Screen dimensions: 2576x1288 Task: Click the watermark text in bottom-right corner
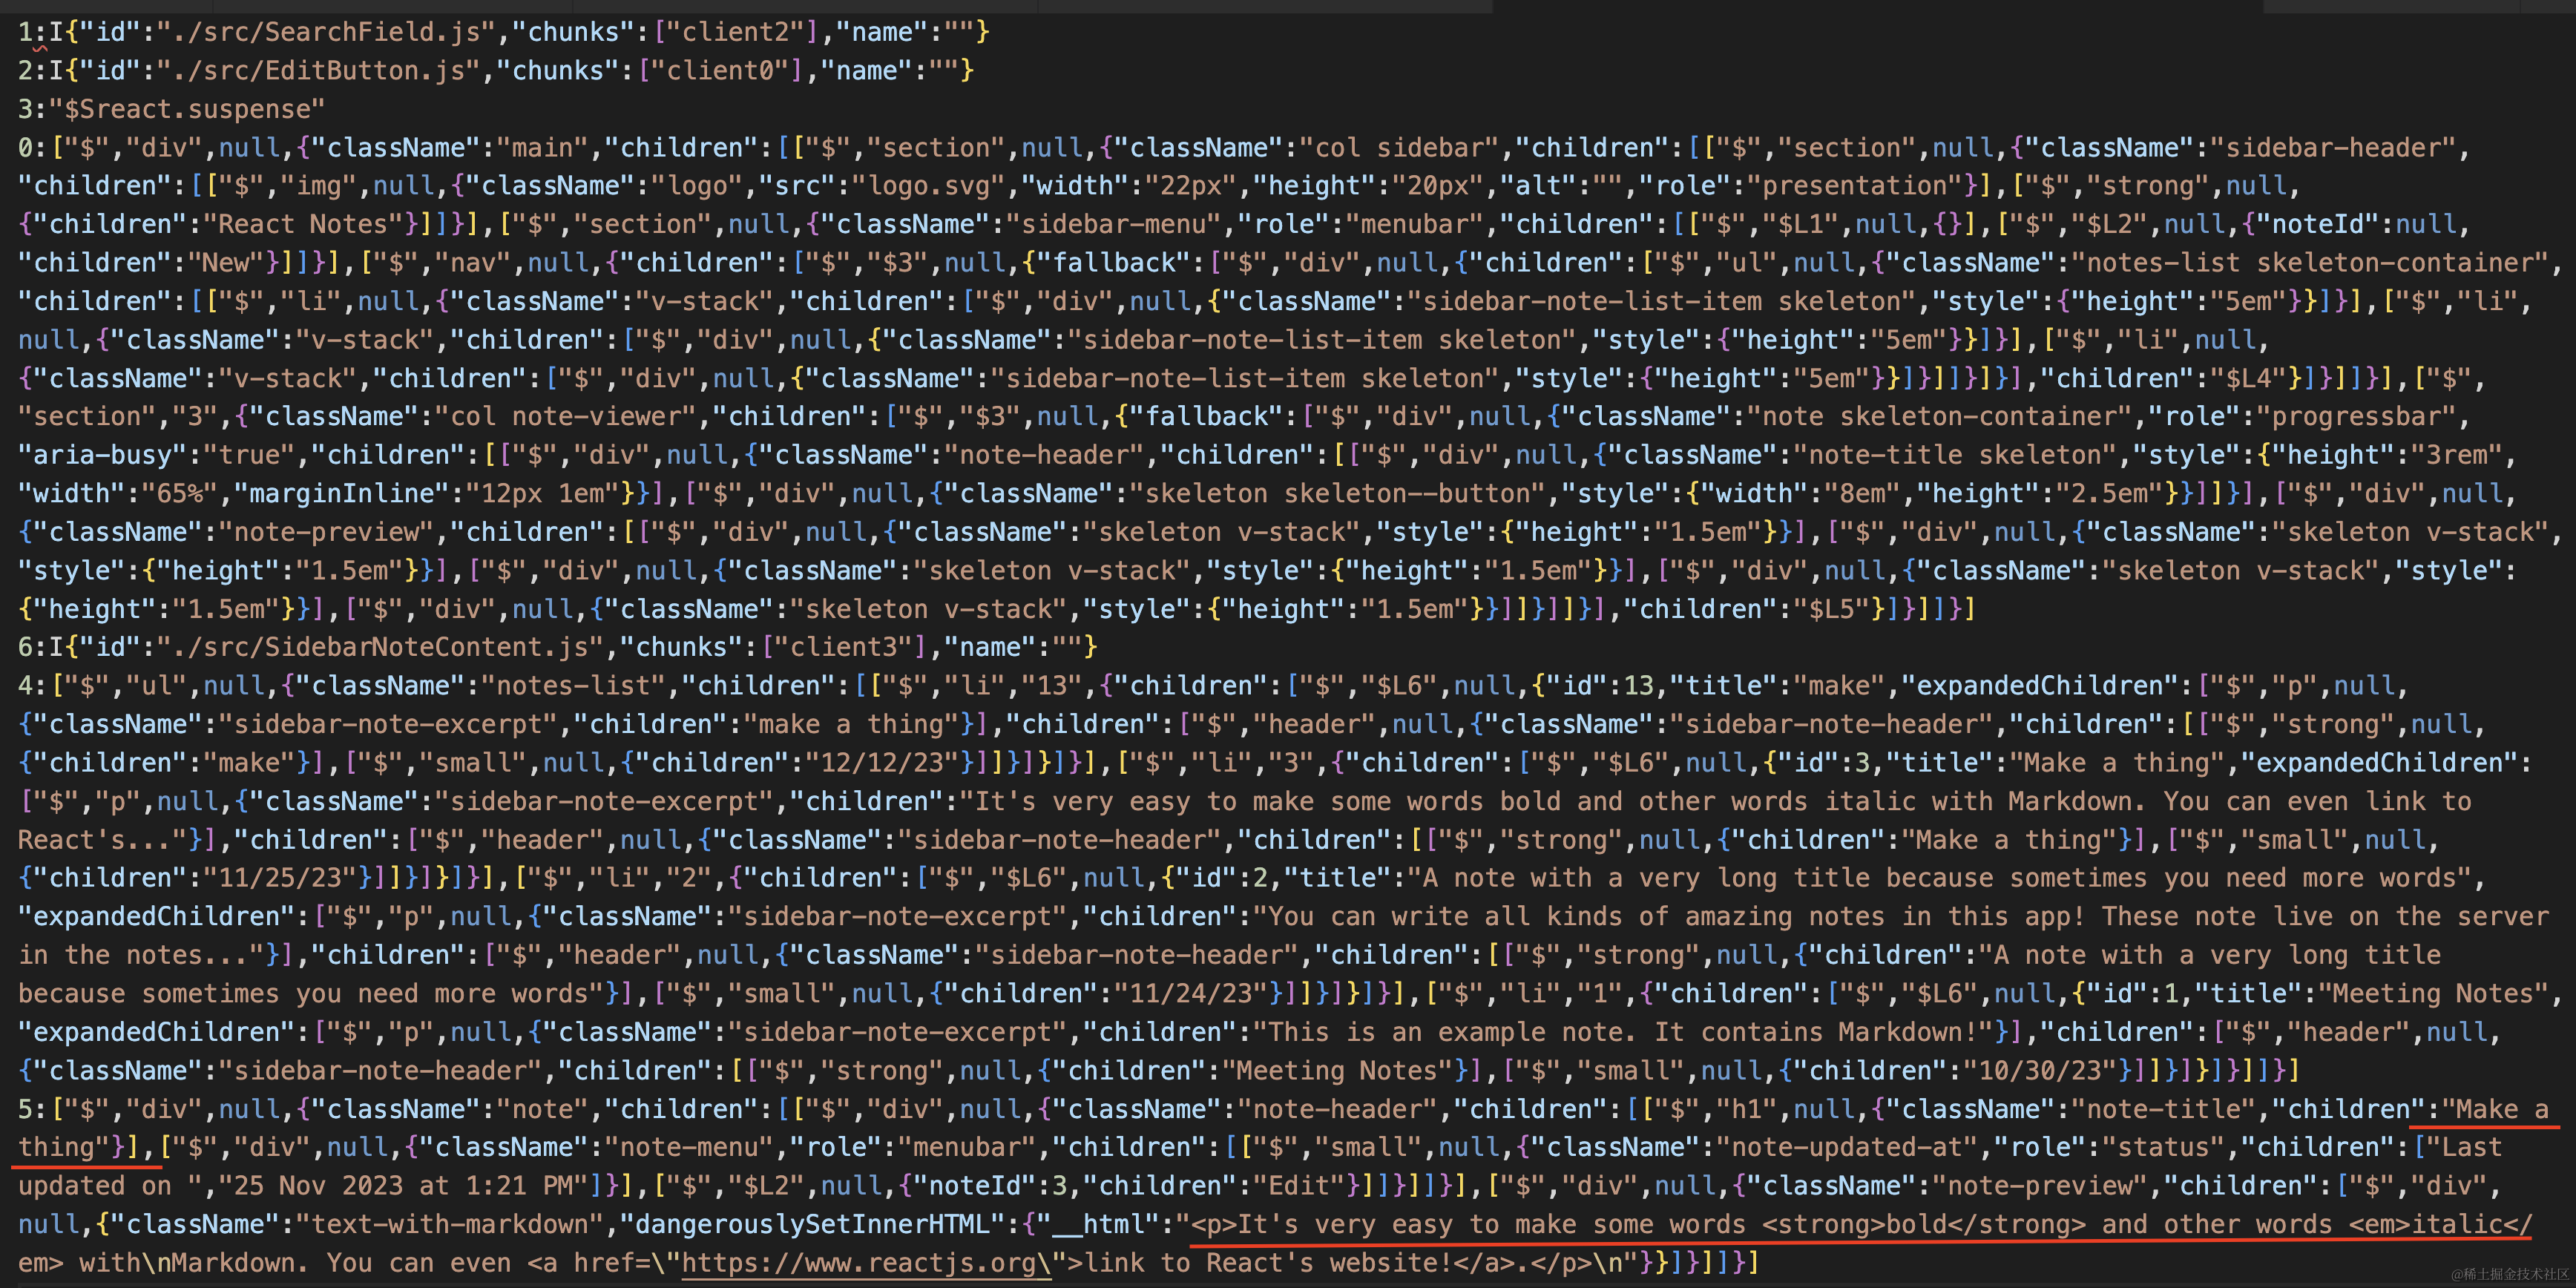[x=2509, y=1274]
